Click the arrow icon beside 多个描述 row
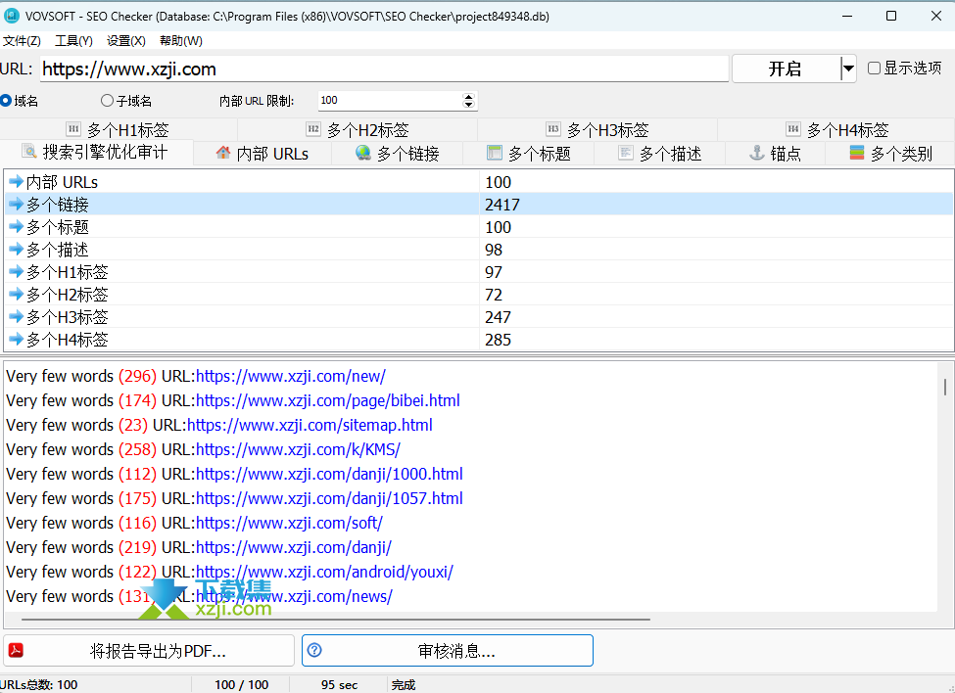955x693 pixels. 16,249
